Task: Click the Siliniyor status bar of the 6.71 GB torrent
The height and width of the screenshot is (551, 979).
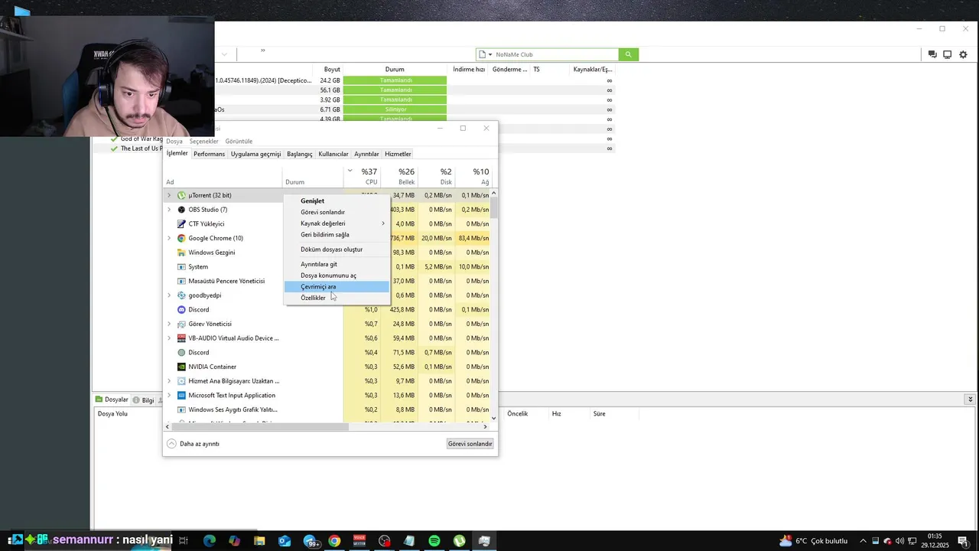Action: click(395, 109)
